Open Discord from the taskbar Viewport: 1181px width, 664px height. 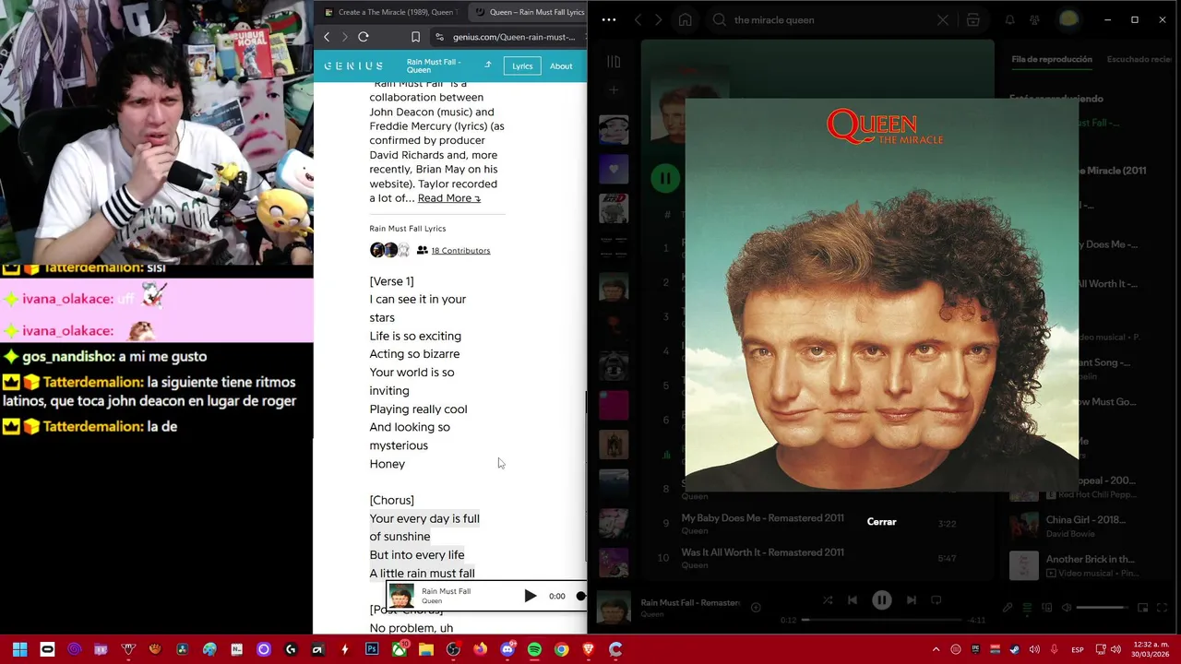507,650
